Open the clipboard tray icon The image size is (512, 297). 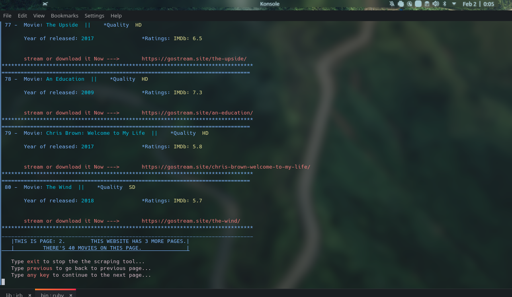point(427,4)
